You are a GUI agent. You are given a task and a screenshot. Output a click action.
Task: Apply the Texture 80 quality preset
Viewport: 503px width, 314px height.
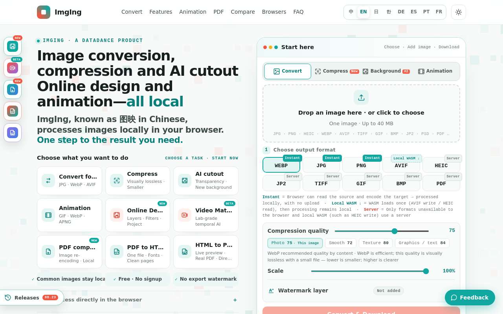376,243
